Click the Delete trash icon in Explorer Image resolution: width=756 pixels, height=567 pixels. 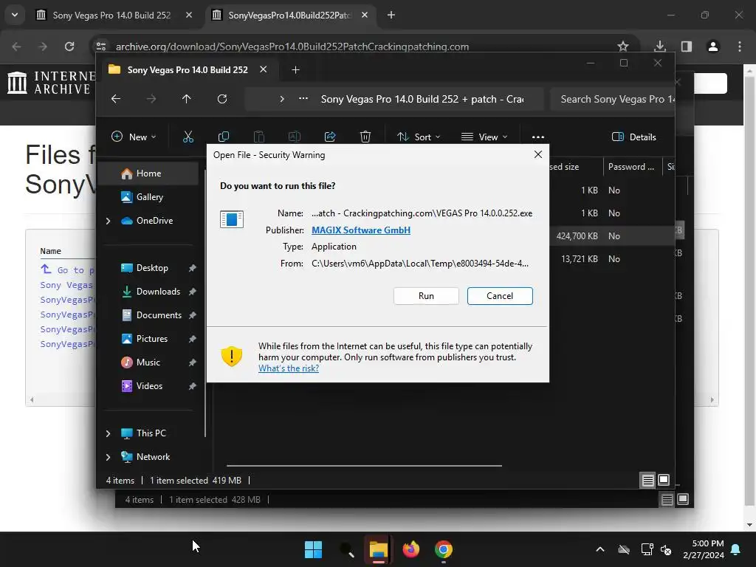[365, 137]
